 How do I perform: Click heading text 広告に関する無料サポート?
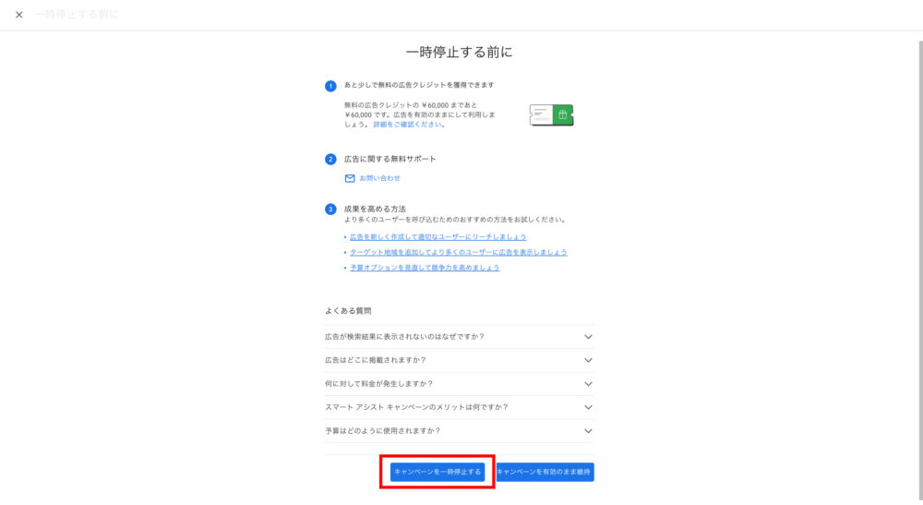(x=390, y=159)
